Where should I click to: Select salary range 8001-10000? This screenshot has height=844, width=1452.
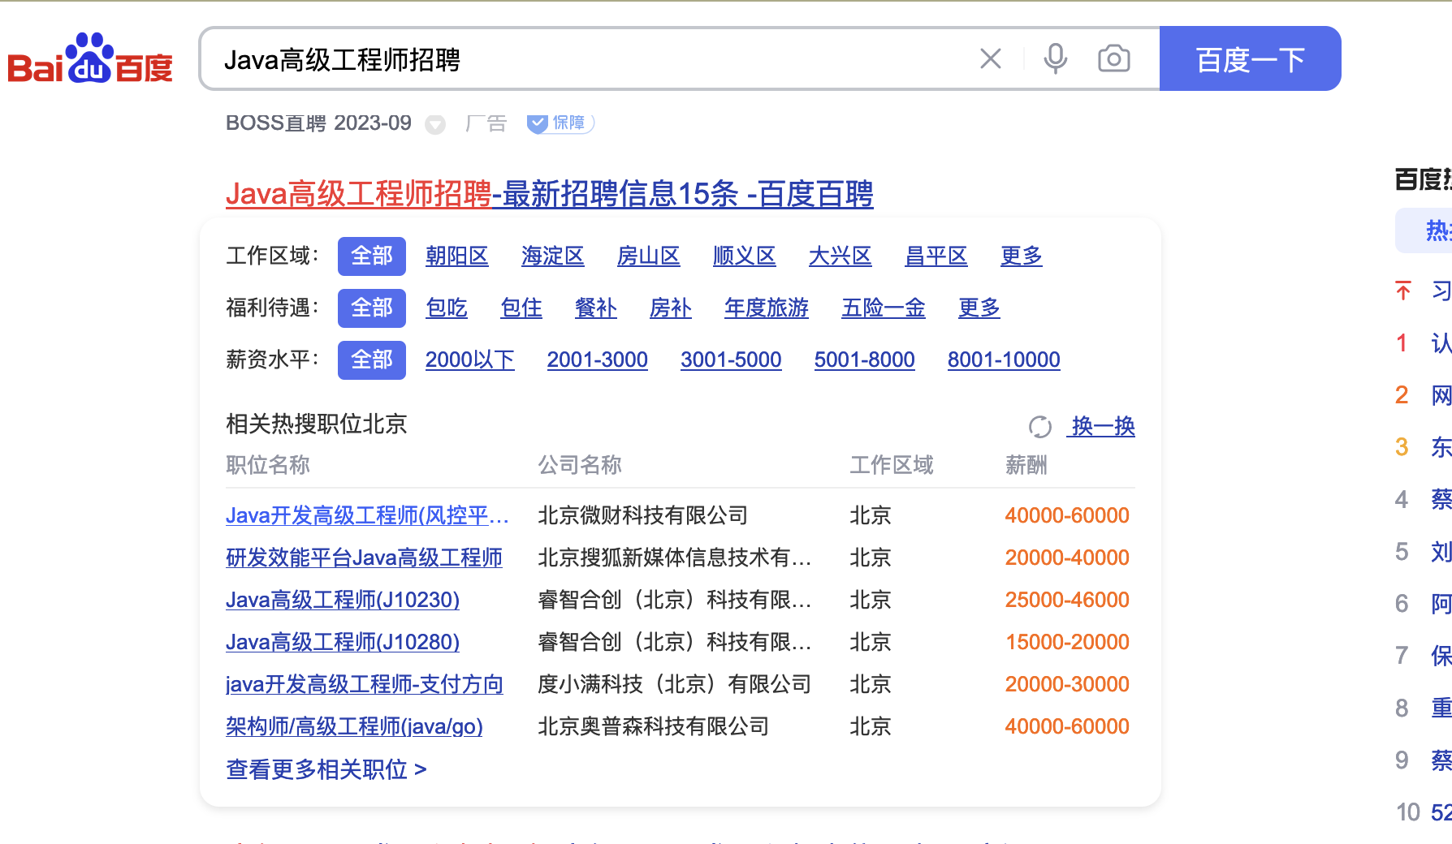[1003, 360]
